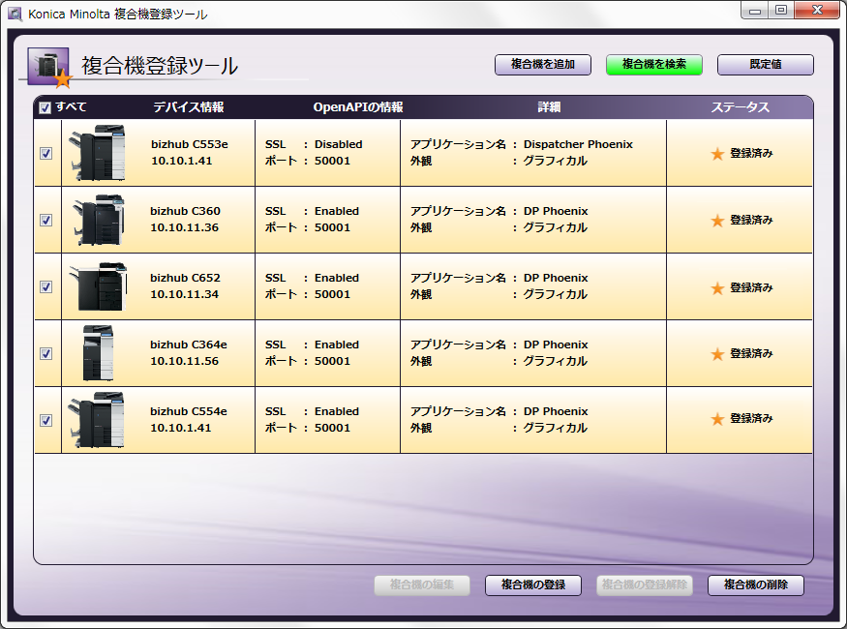The width and height of the screenshot is (847, 629).
Task: Select the bizhub C364e printer image
Action: coord(99,353)
